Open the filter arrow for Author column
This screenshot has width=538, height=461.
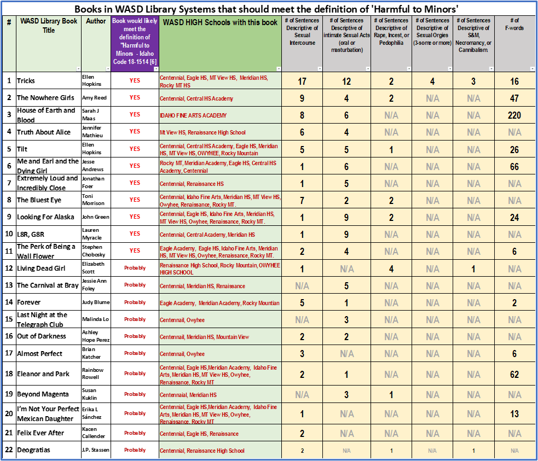107,69
